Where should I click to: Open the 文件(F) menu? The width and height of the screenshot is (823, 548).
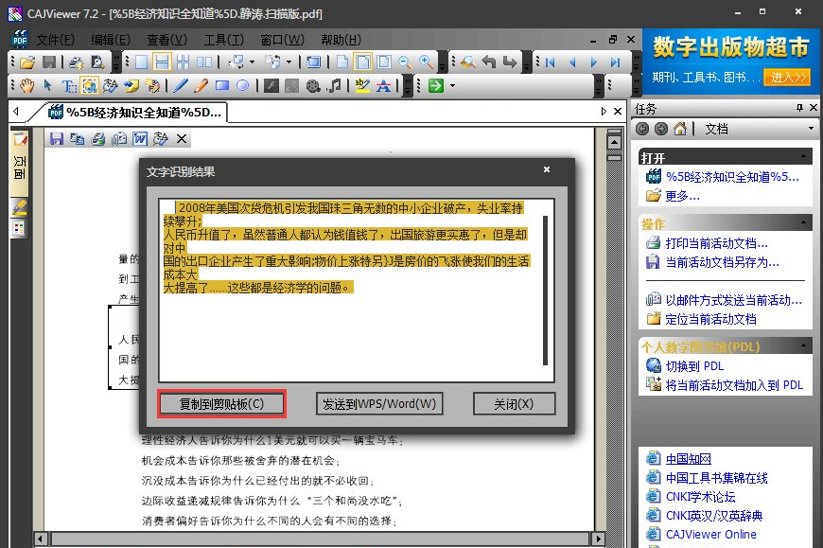point(55,40)
